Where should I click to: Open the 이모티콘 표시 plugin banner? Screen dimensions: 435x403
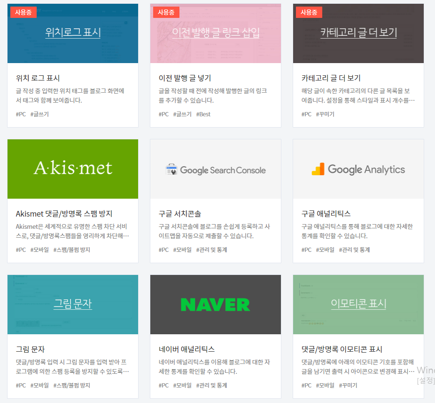pyautogui.click(x=358, y=305)
